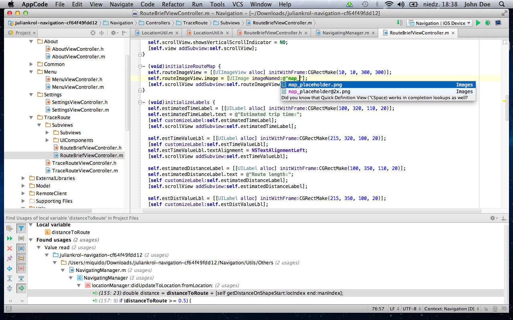Pin the find usages tab
Viewport: 513px width, 320px height.
(x=10, y=258)
